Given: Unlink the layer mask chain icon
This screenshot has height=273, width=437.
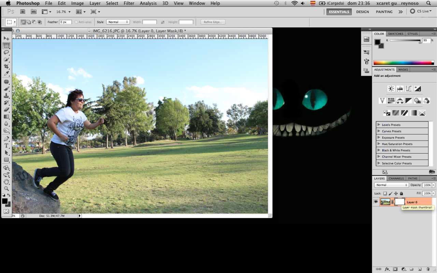Looking at the screenshot, I should tap(393, 202).
